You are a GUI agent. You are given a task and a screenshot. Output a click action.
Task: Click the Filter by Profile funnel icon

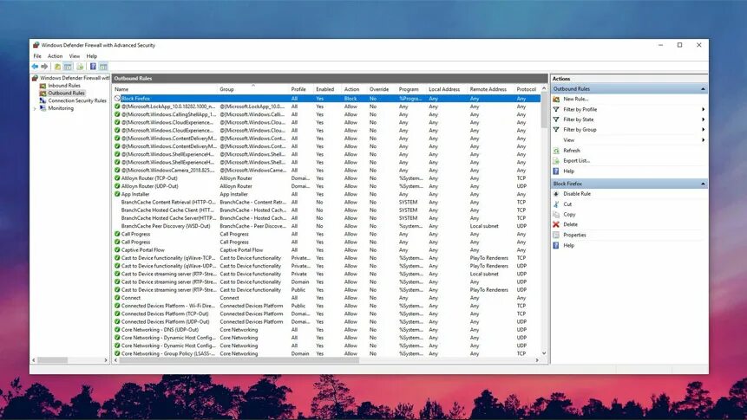[556, 109]
